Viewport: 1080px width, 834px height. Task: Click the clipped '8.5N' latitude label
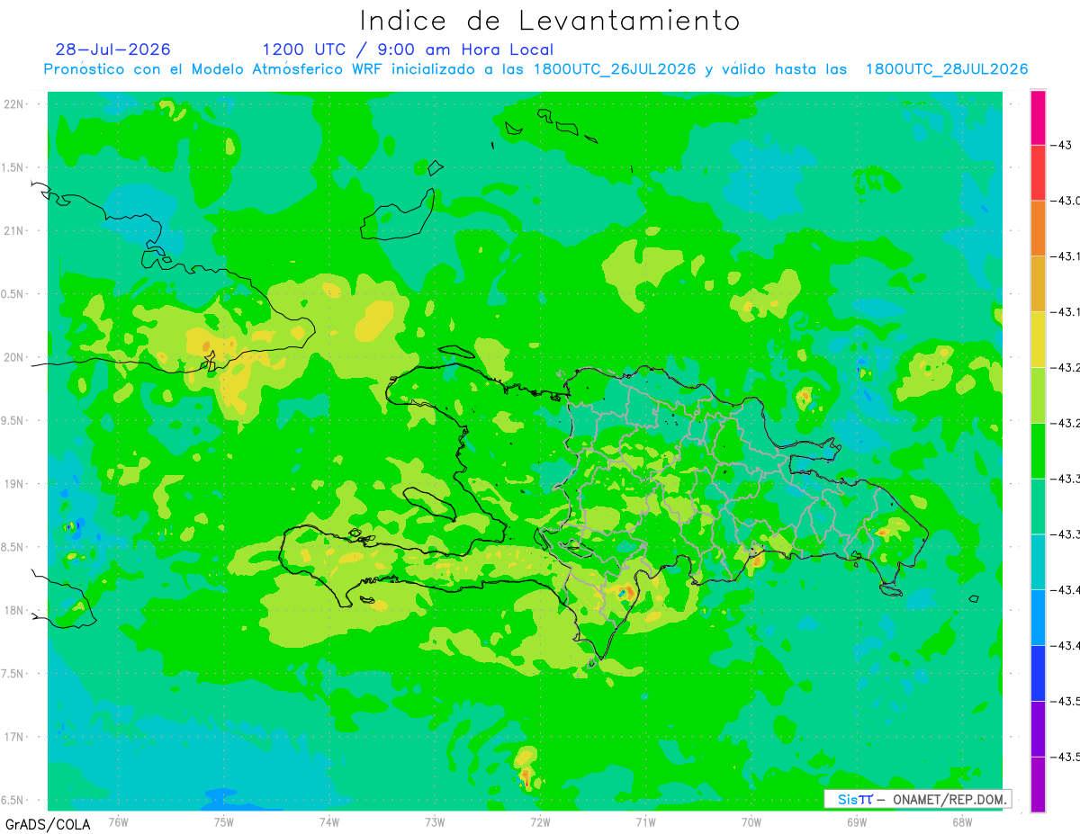coord(13,547)
